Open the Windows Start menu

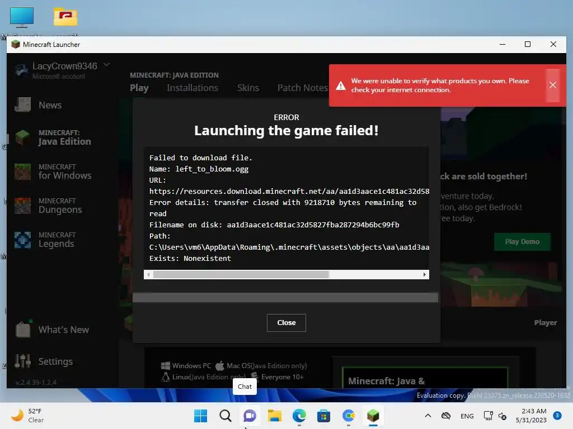click(x=200, y=416)
